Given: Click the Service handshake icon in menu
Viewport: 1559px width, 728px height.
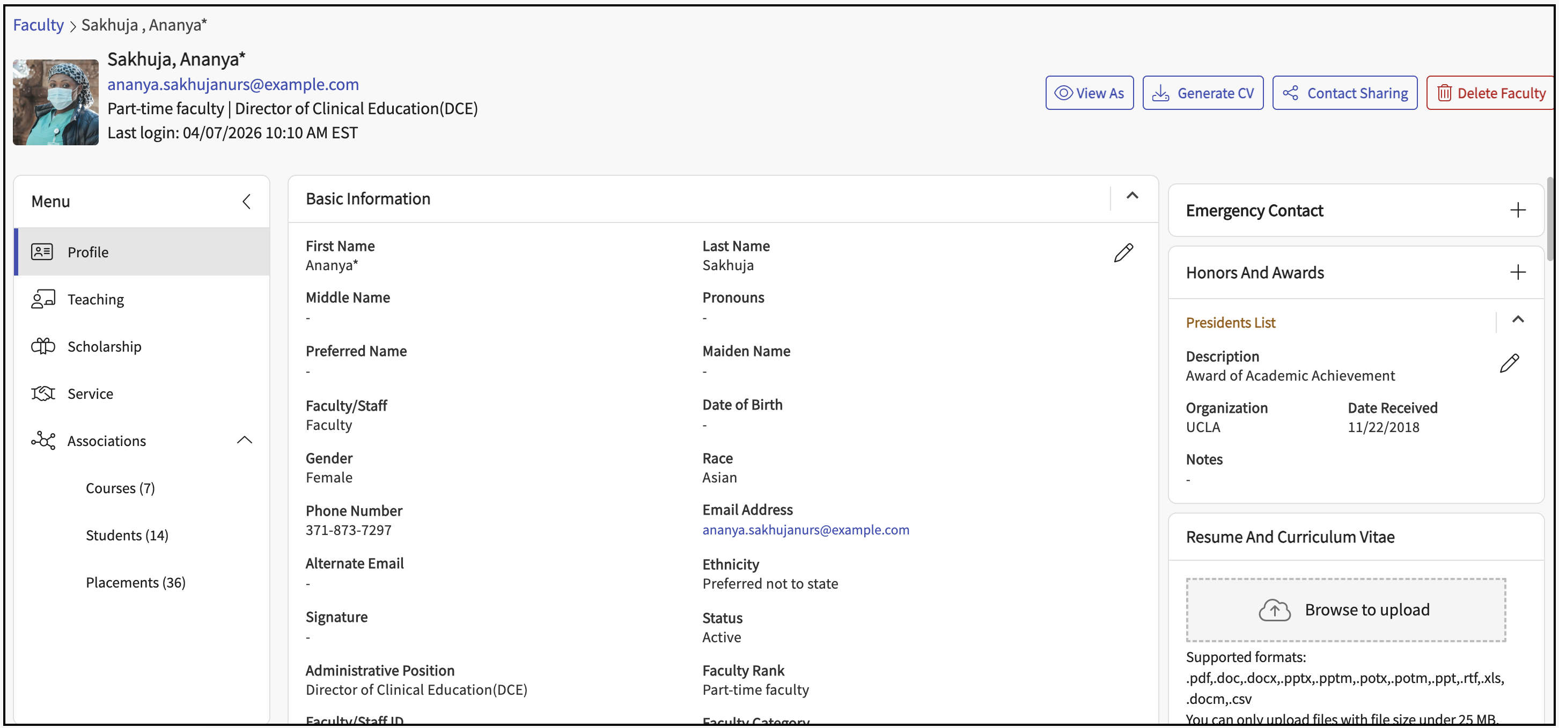Looking at the screenshot, I should 43,393.
